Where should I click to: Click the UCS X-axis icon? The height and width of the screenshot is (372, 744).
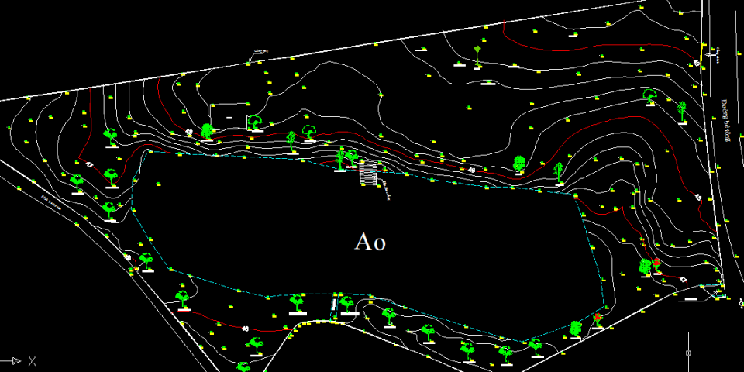(19, 360)
